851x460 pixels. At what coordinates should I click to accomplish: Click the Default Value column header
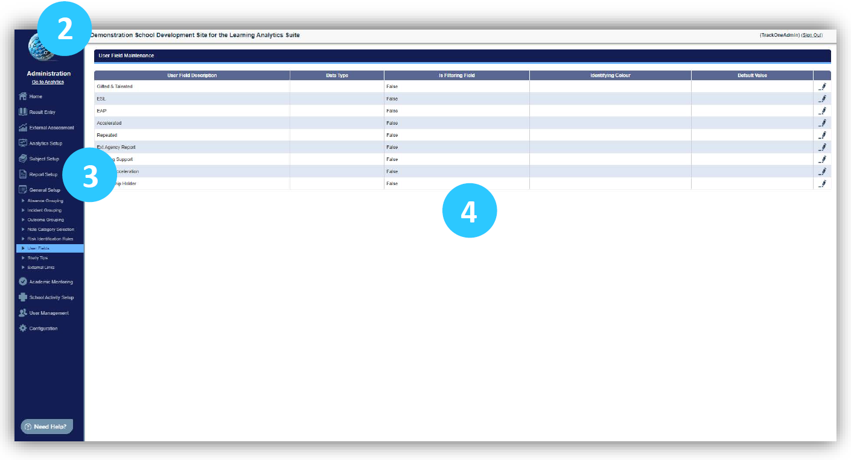coord(752,75)
